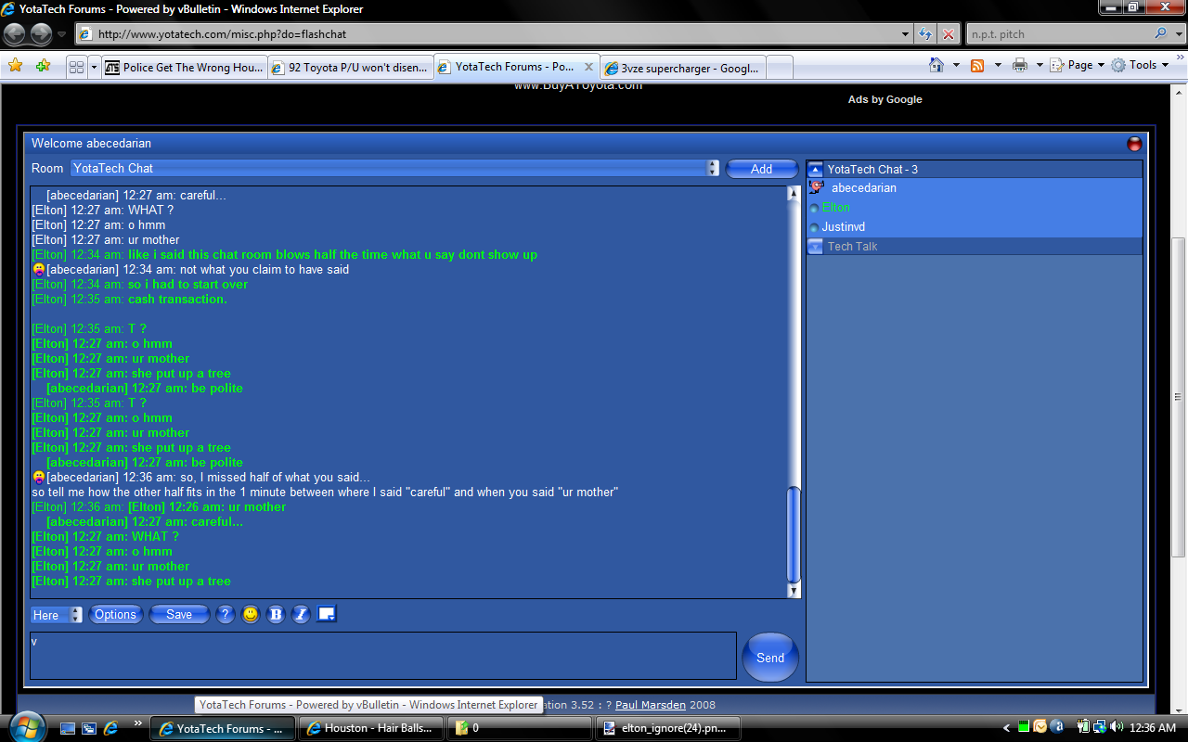The height and width of the screenshot is (742, 1188).
Task: Click the volume speaker tray icon
Action: click(1116, 727)
